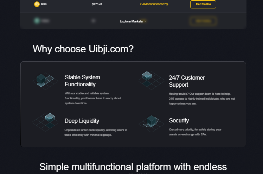Click the blurred Start Trading button
263x174 pixels.
(203, 21)
